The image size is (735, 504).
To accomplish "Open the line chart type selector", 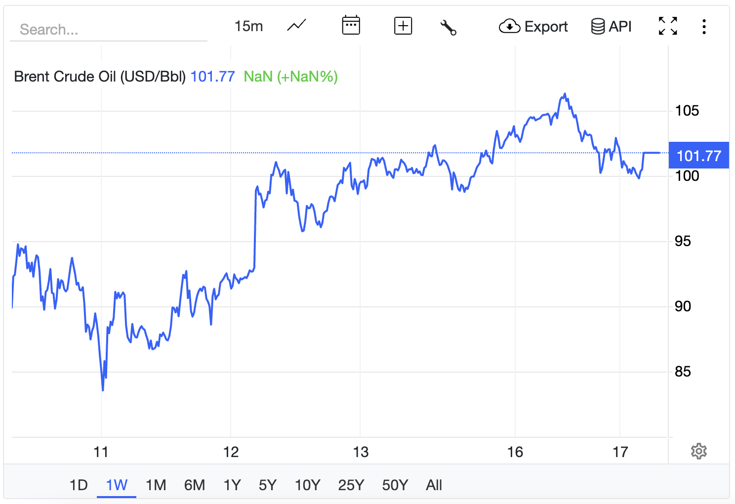I will coord(296,26).
